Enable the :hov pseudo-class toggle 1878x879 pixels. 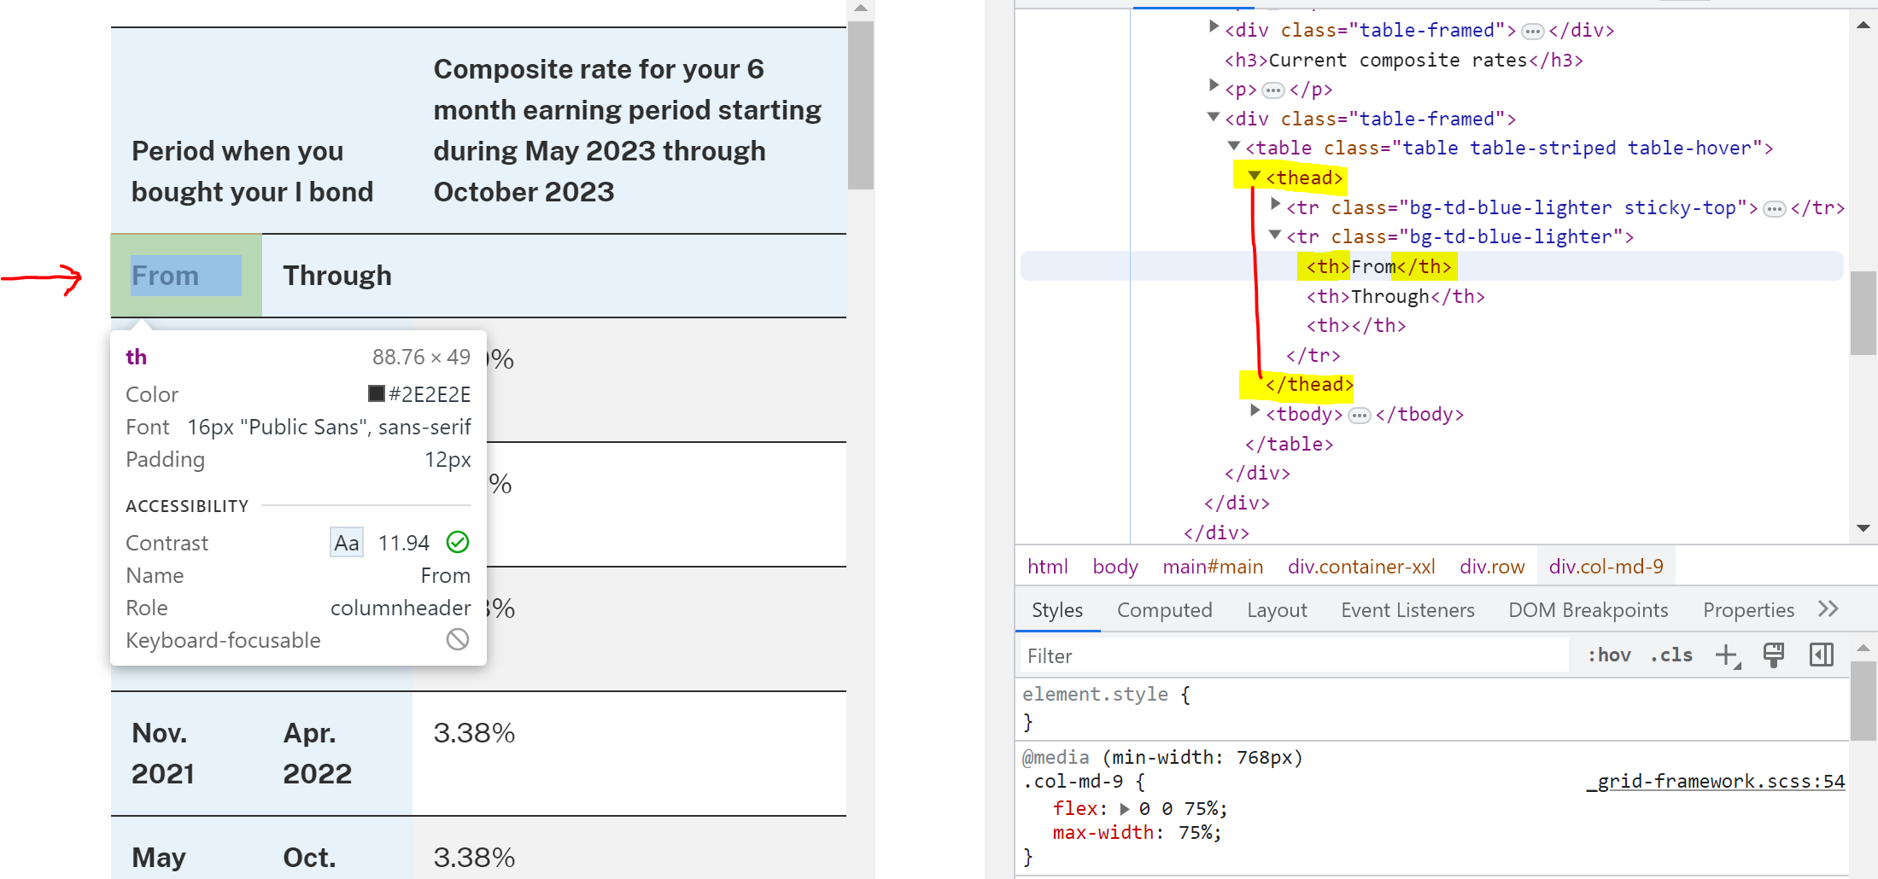(1609, 655)
